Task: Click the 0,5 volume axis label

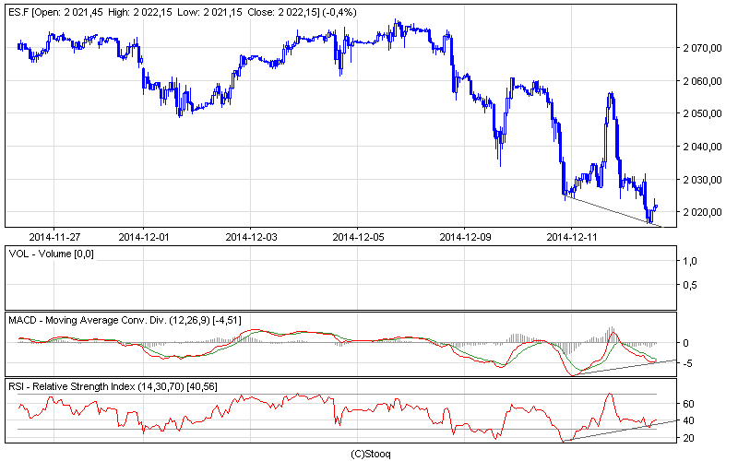Action: [x=690, y=286]
